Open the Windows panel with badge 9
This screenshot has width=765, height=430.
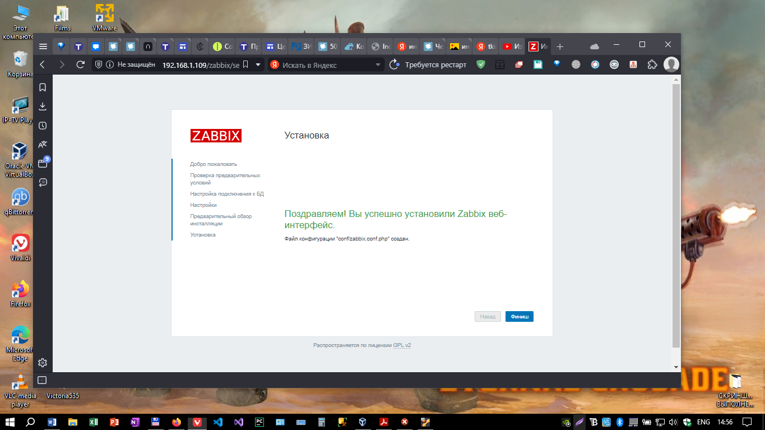click(43, 164)
